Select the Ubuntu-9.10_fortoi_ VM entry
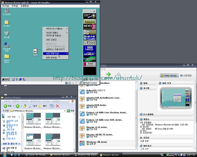Viewport: 197px width, 157px height. click(x=107, y=129)
